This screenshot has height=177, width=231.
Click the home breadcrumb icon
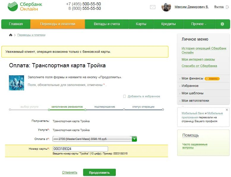[x=11, y=35]
